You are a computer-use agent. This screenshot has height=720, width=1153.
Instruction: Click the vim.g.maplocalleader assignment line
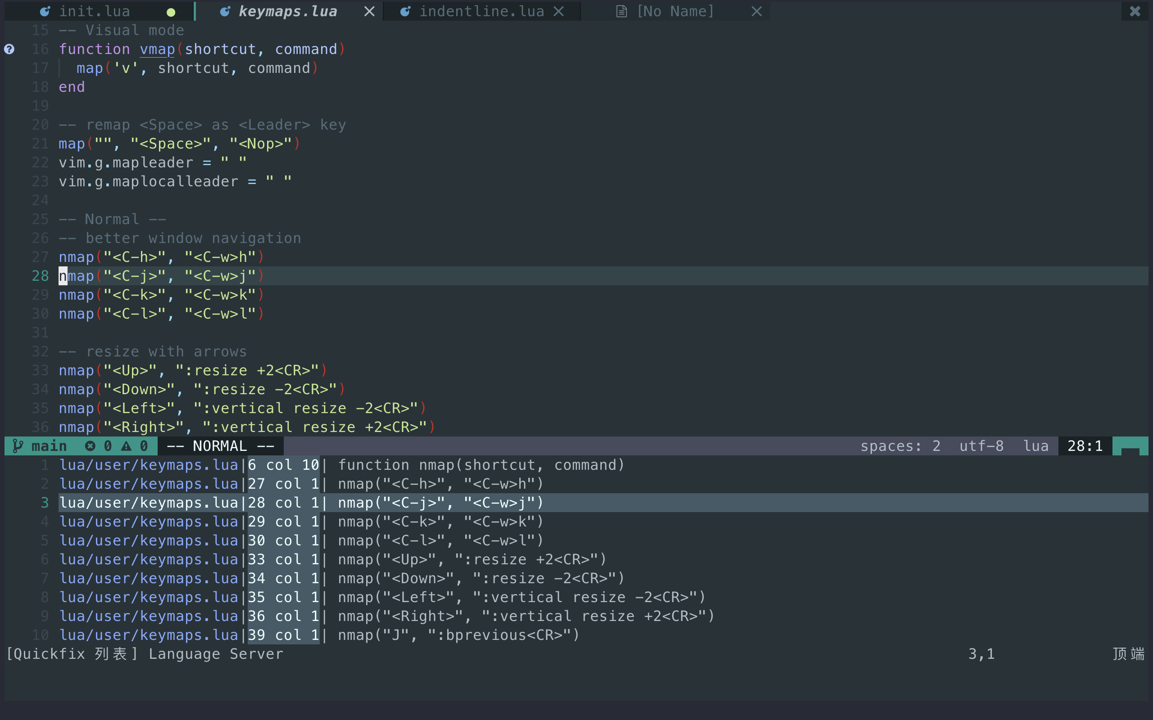(x=175, y=181)
